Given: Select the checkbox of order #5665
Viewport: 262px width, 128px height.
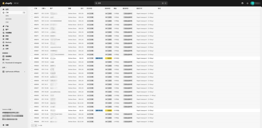Looking at the screenshot, I should coord(32,58).
